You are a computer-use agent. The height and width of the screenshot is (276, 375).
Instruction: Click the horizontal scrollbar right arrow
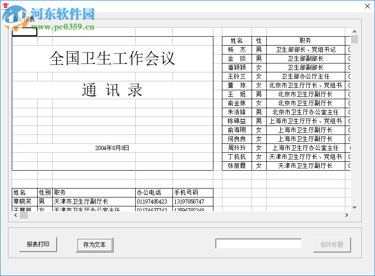point(347,215)
